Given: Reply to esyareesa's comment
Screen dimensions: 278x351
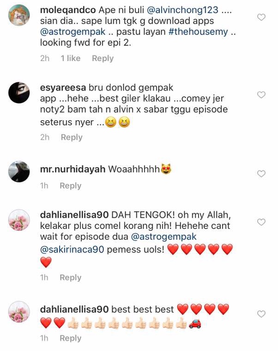Looking at the screenshot, I should [x=72, y=137].
